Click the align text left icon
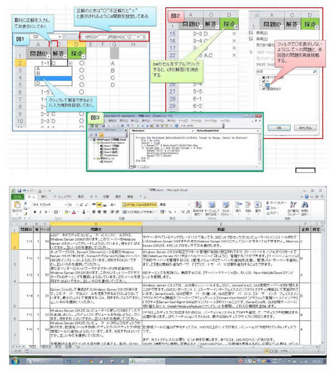The height and width of the screenshot is (371, 335). [94, 212]
